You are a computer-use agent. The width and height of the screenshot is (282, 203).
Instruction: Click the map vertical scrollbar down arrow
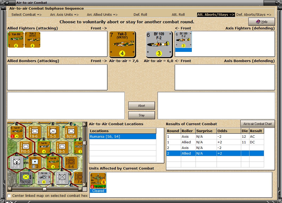click(85, 185)
